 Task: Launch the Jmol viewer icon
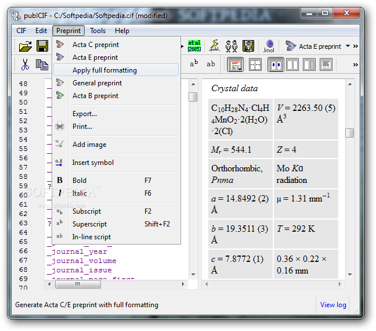pyautogui.click(x=269, y=46)
